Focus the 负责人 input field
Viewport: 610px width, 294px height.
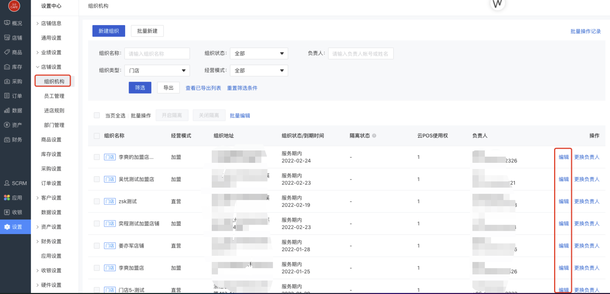coord(361,53)
